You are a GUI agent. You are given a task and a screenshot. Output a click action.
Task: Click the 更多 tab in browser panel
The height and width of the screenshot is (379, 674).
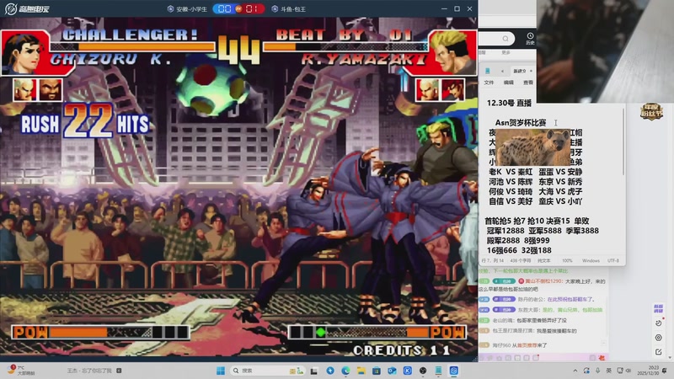pyautogui.click(x=505, y=52)
